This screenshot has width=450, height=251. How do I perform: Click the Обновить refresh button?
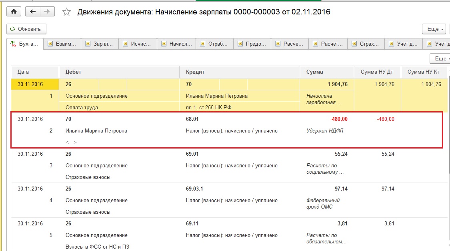coord(26,29)
